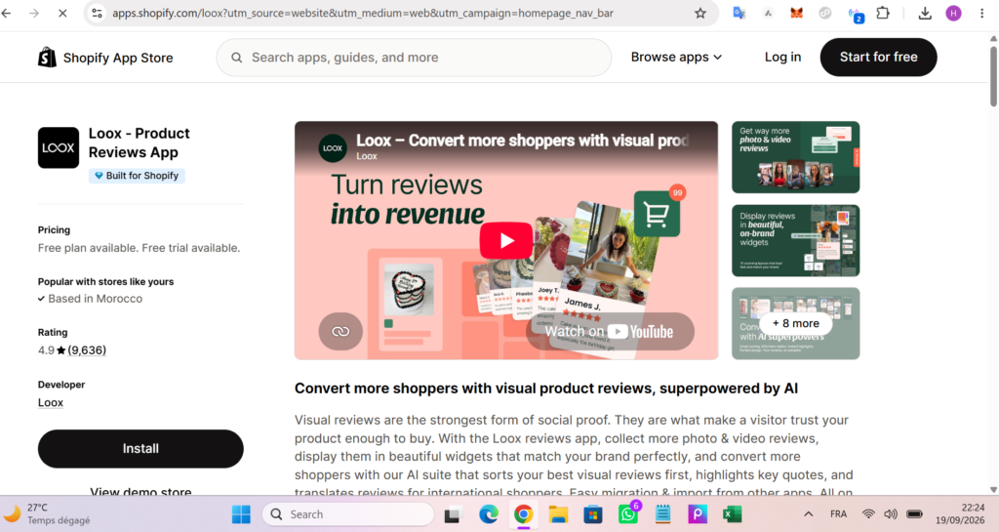The height and width of the screenshot is (532, 999).
Task: Click the browser back arrow
Action: click(7, 13)
